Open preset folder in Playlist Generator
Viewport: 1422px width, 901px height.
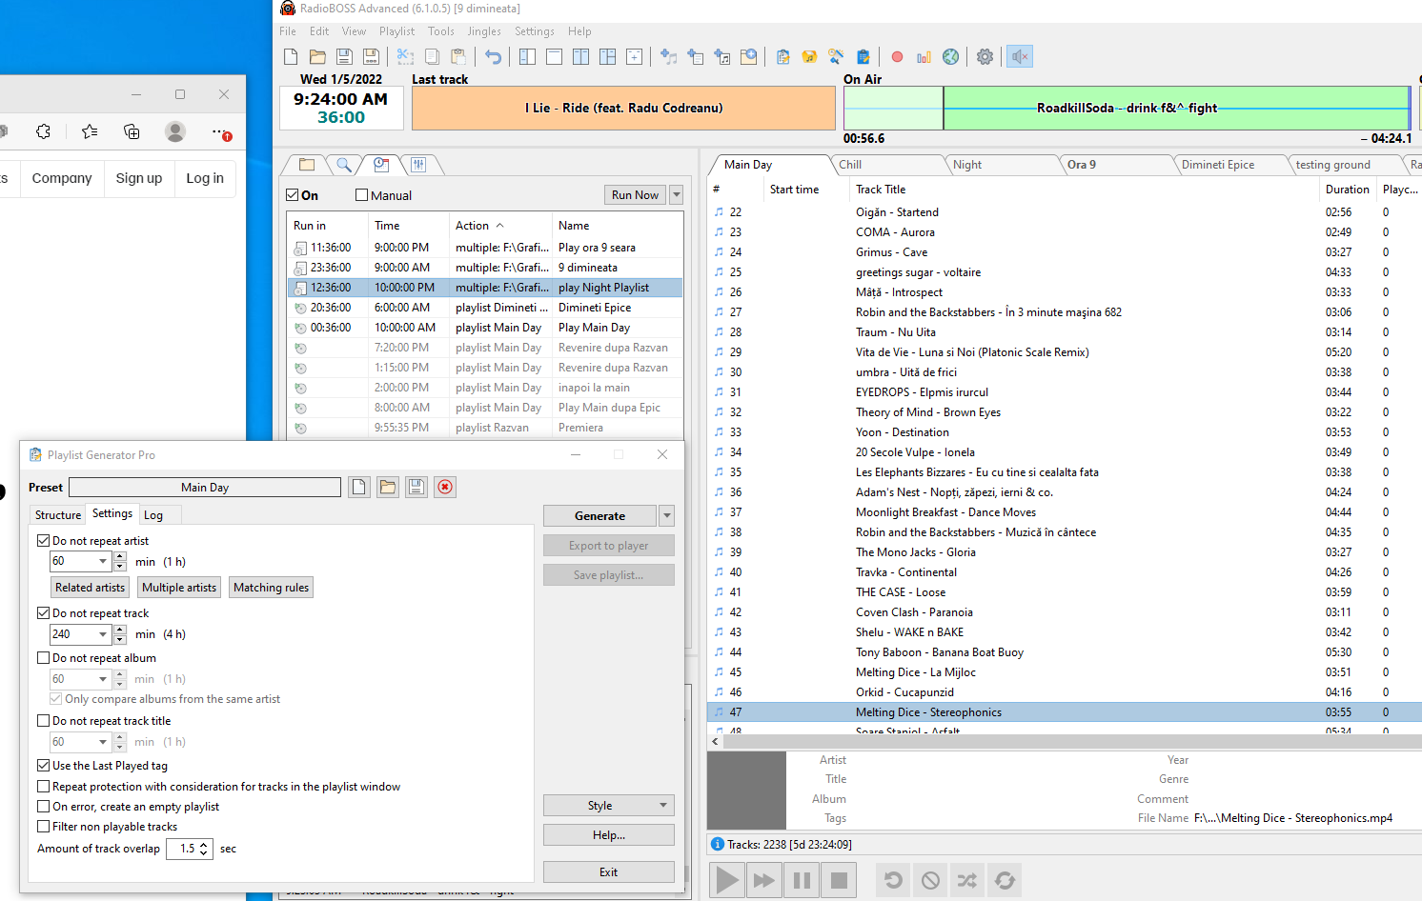tap(387, 487)
